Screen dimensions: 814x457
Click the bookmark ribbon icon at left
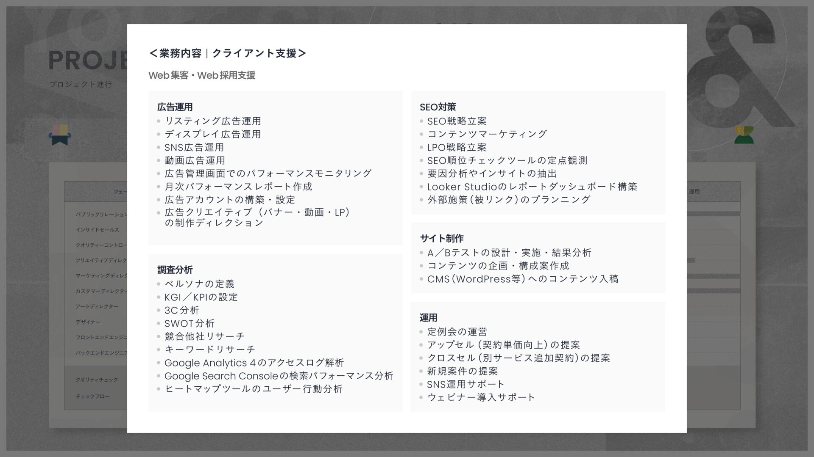[60, 135]
